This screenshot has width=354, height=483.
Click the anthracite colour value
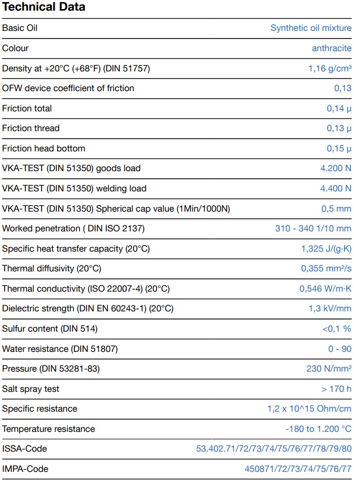331,49
